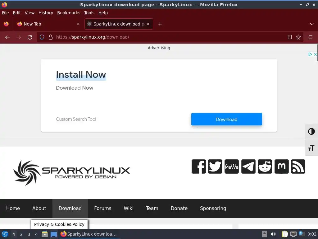Viewport: 318px width, 239px height.
Task: Close the New Tab tab
Action: coord(78,24)
